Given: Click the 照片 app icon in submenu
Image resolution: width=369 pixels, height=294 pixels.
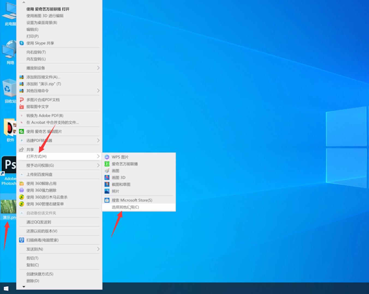Looking at the screenshot, I should click(x=107, y=191).
